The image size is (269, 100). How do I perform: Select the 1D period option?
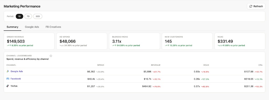click(x=19, y=16)
